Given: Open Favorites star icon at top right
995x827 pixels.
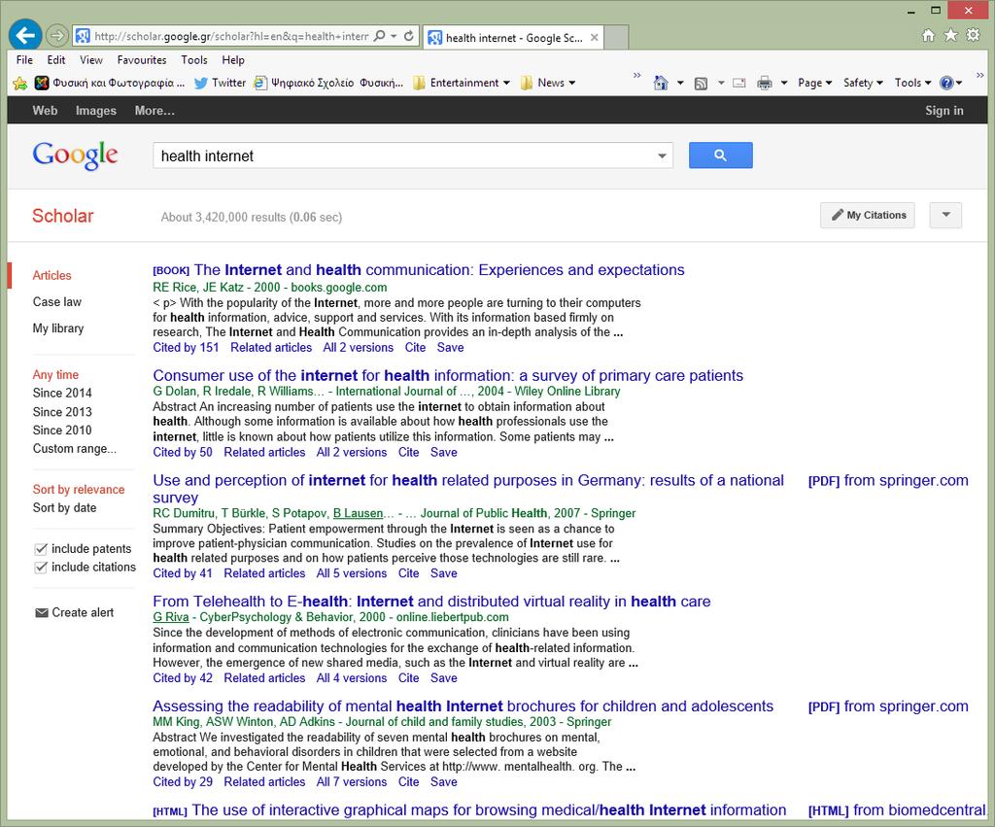Looking at the screenshot, I should coord(950,36).
